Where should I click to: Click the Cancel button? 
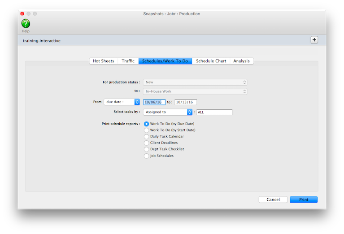point(273,199)
